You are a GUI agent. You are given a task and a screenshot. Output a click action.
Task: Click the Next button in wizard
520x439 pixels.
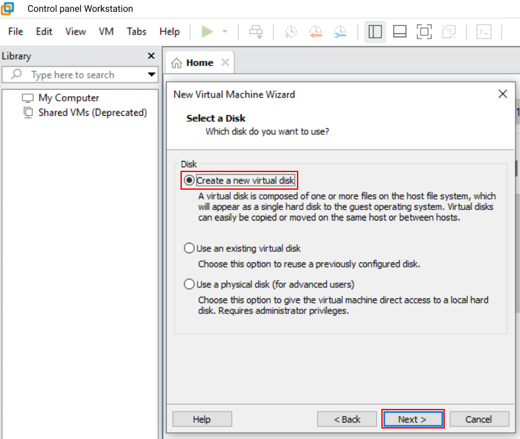coord(413,419)
